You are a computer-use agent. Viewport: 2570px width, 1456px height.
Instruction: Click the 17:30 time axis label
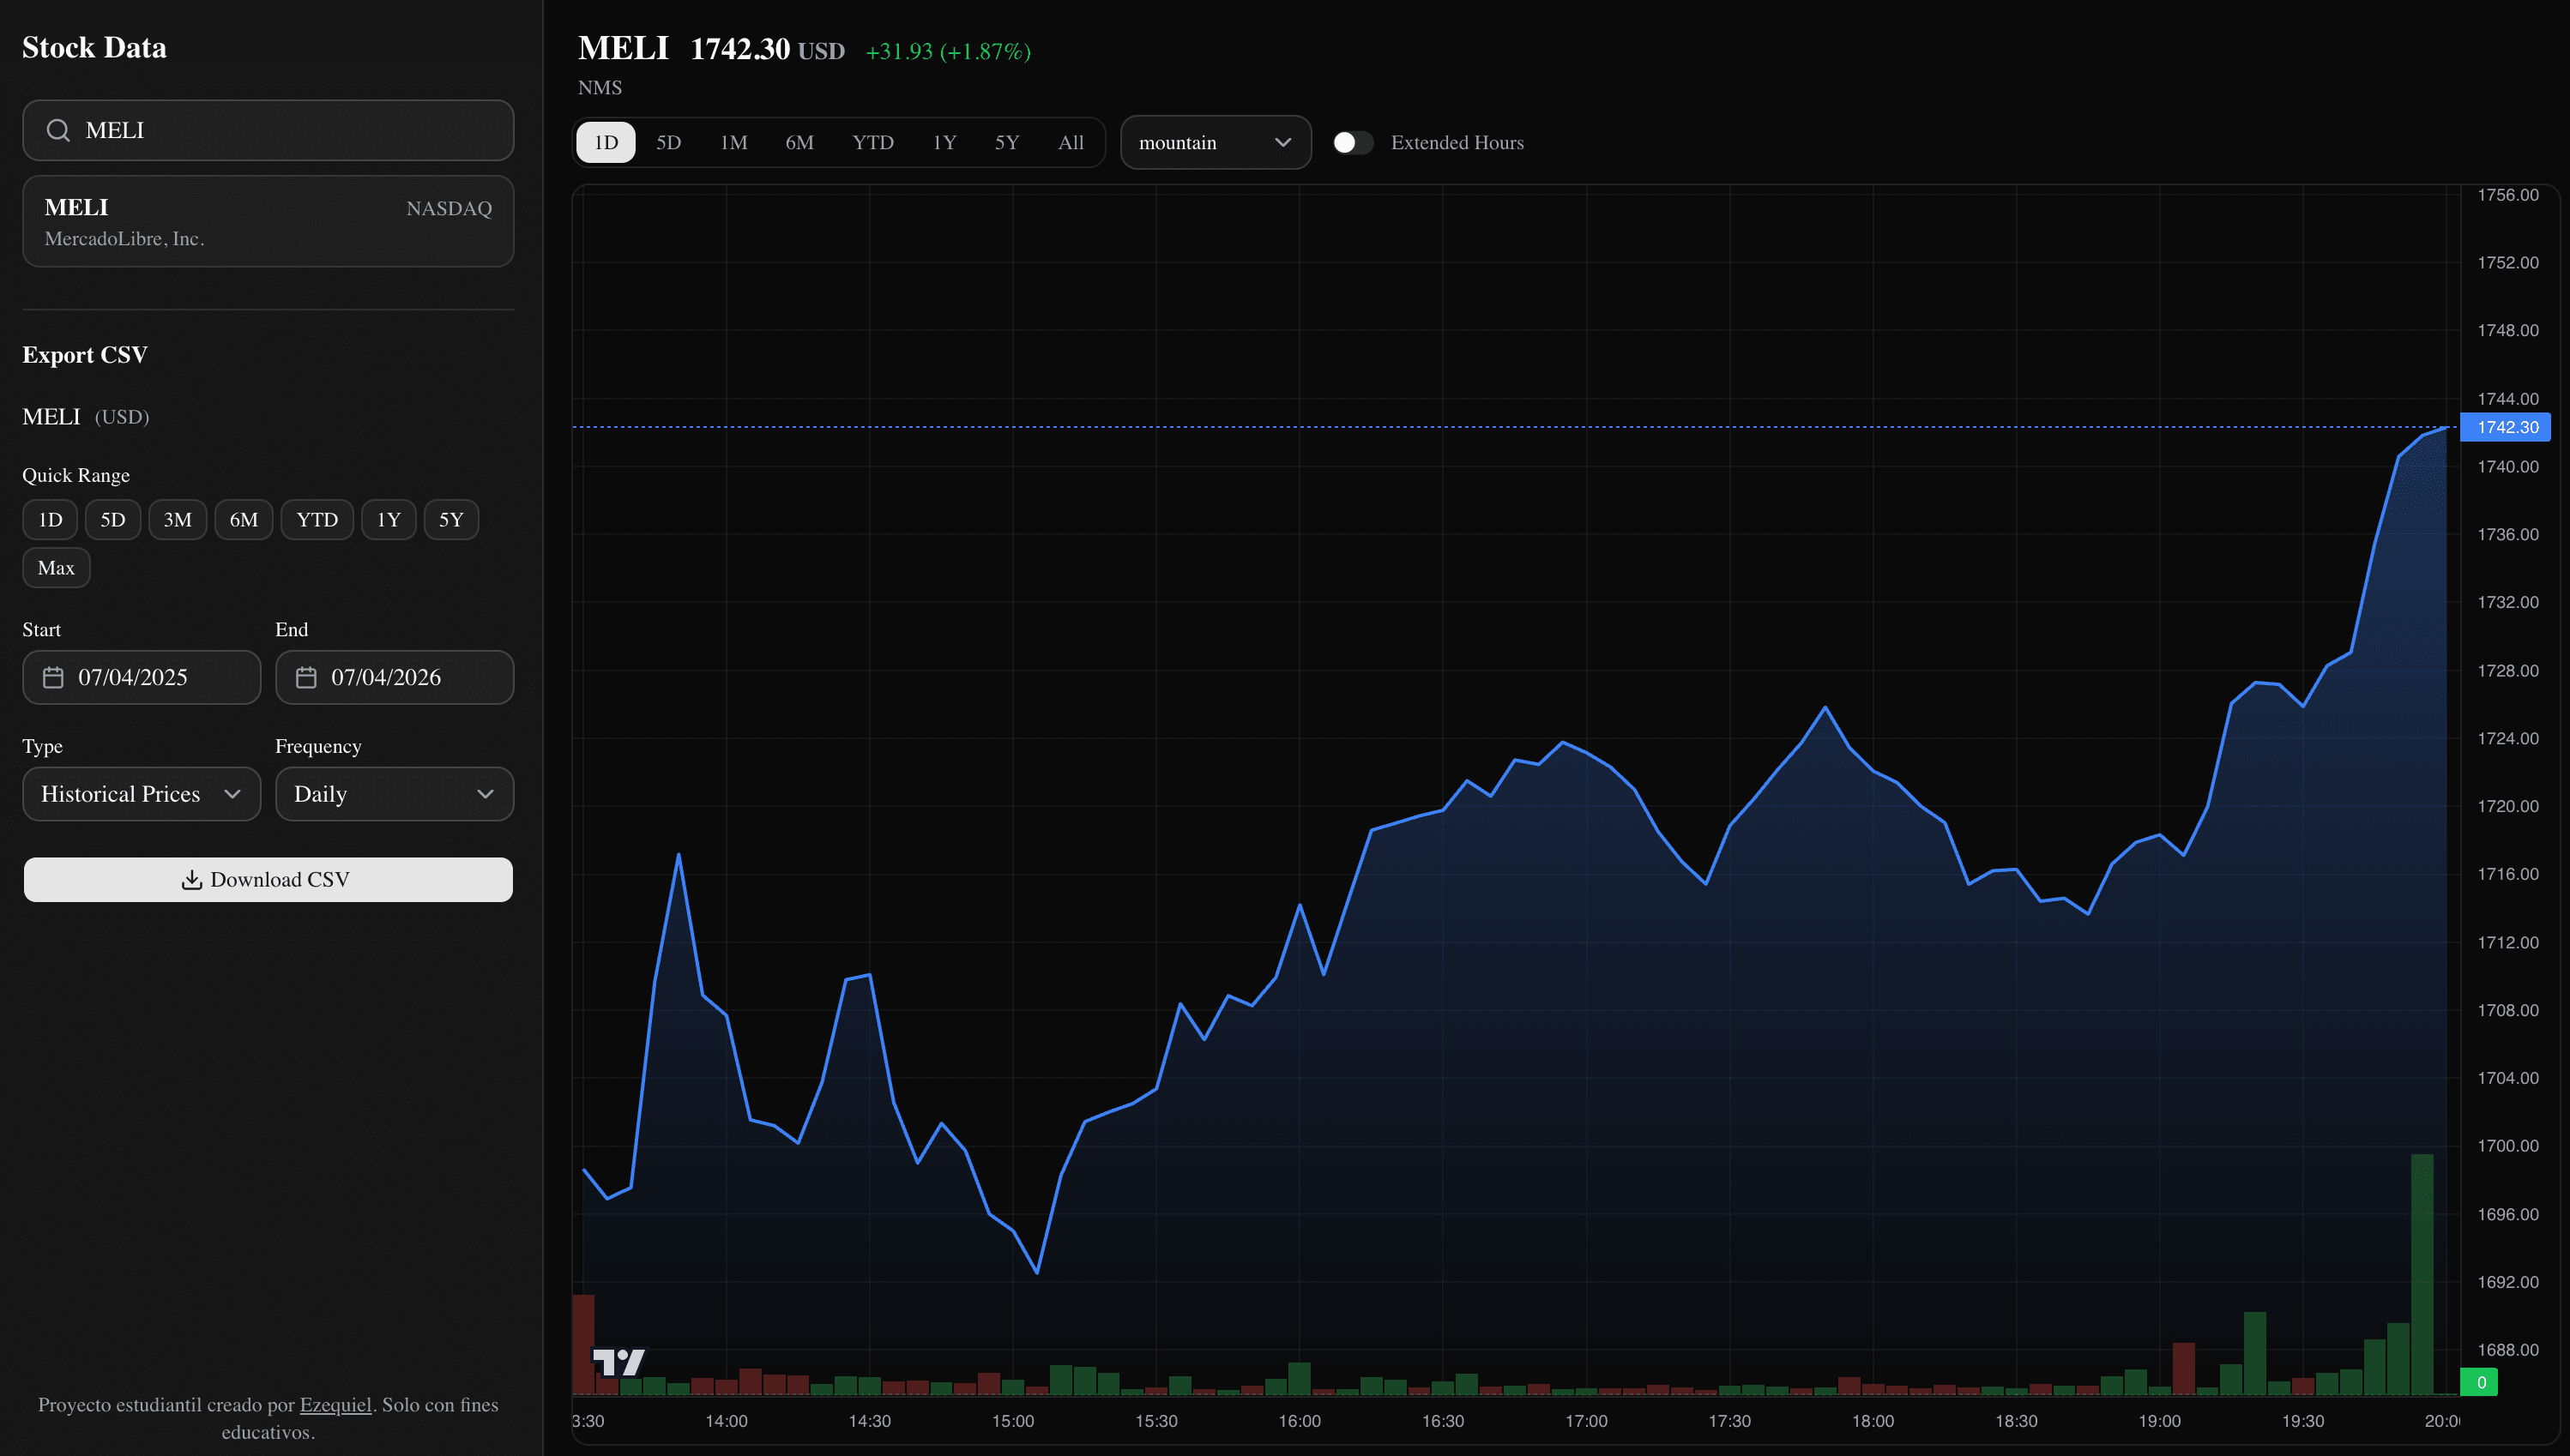1729,1421
